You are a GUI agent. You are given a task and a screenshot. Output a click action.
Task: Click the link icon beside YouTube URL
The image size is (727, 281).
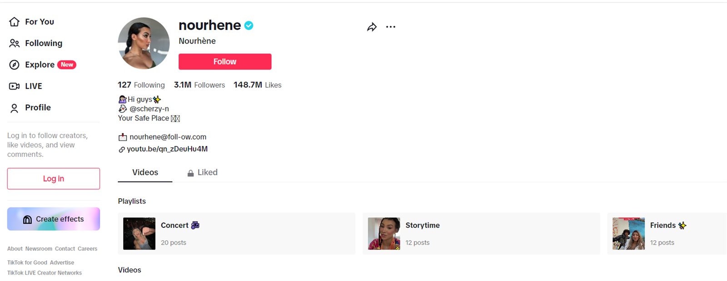122,150
